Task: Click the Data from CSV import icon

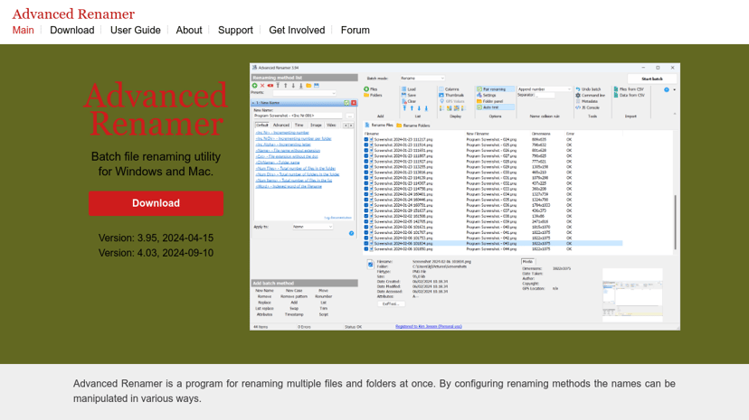Action: point(616,96)
